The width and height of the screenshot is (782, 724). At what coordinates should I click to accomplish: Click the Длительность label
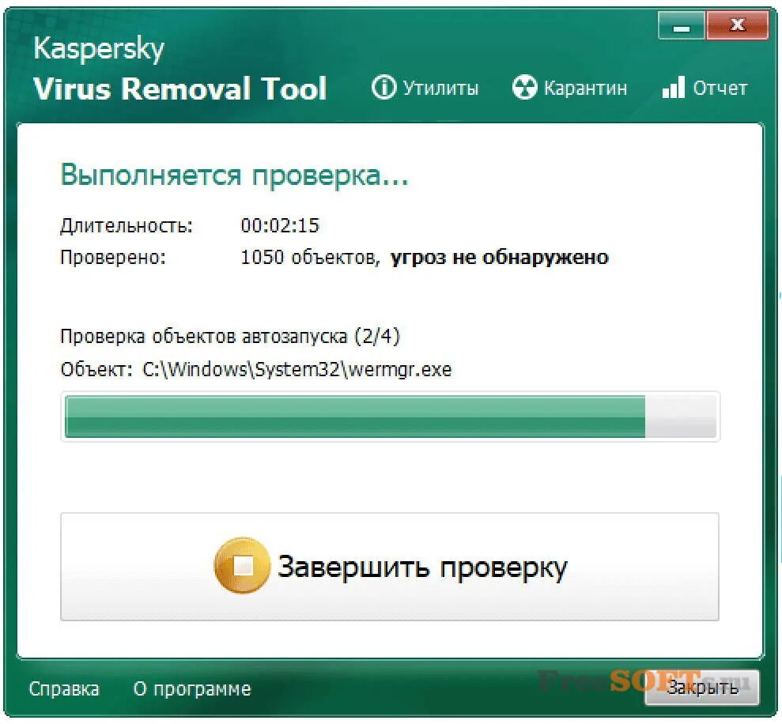(x=127, y=226)
